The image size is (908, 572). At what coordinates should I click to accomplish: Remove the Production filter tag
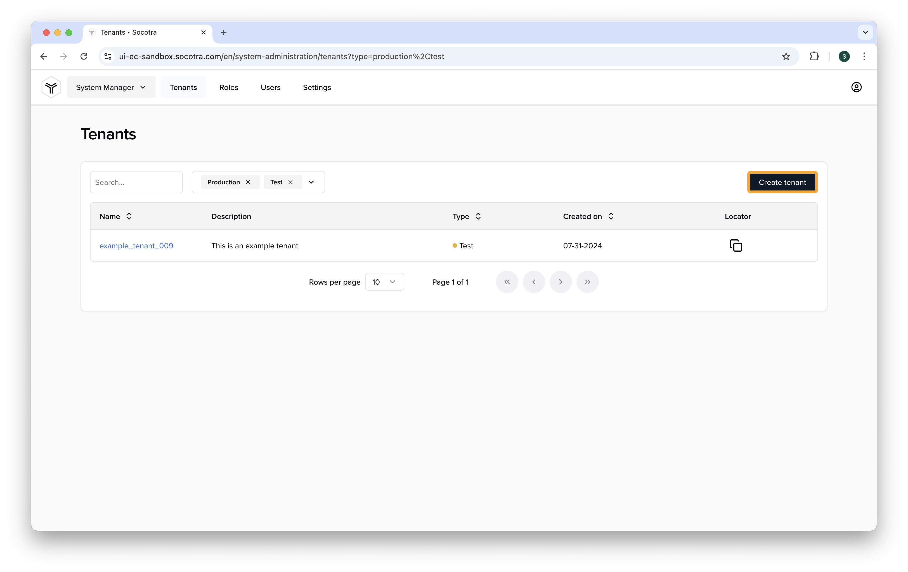(249, 182)
